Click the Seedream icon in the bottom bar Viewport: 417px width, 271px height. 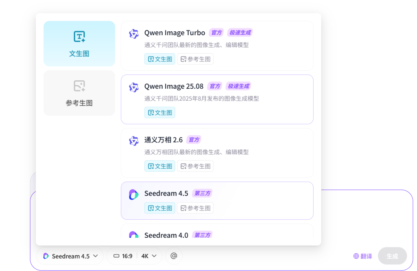[x=46, y=256]
